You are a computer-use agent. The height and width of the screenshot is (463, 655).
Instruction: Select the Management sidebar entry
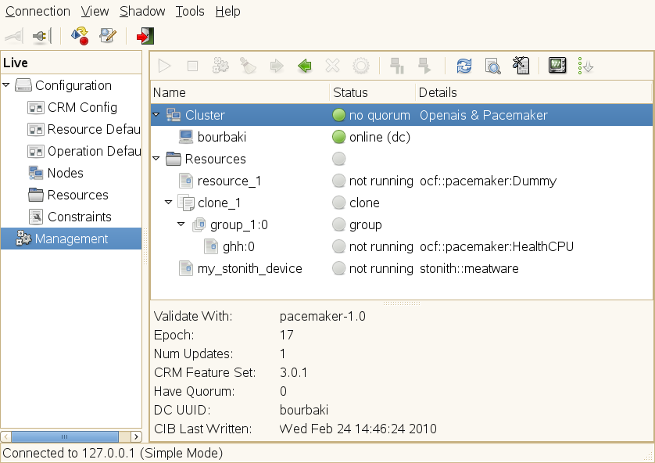[71, 239]
